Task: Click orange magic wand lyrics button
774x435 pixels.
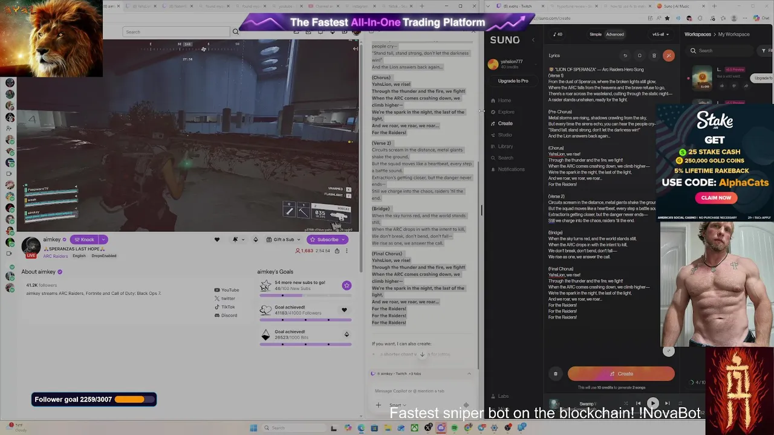Action: click(668, 56)
